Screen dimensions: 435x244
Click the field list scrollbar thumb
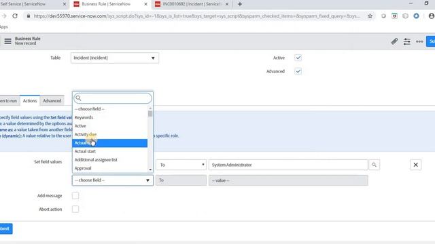tap(150, 114)
